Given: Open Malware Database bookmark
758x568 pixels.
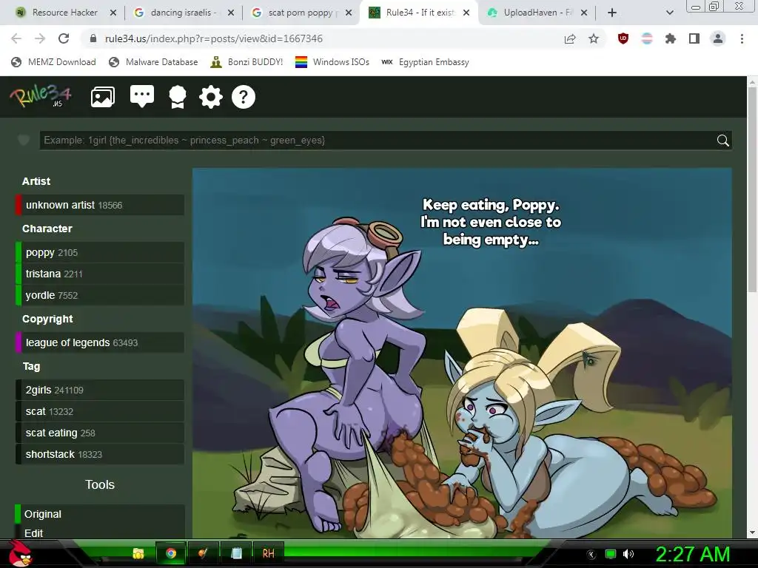Looking at the screenshot, I should [153, 62].
